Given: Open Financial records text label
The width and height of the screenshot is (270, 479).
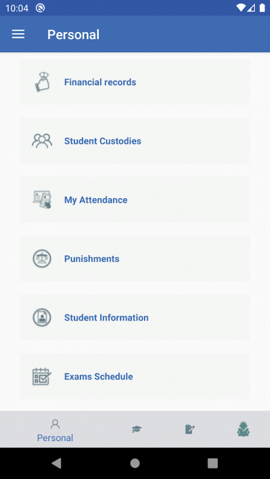Looking at the screenshot, I should pyautogui.click(x=100, y=82).
